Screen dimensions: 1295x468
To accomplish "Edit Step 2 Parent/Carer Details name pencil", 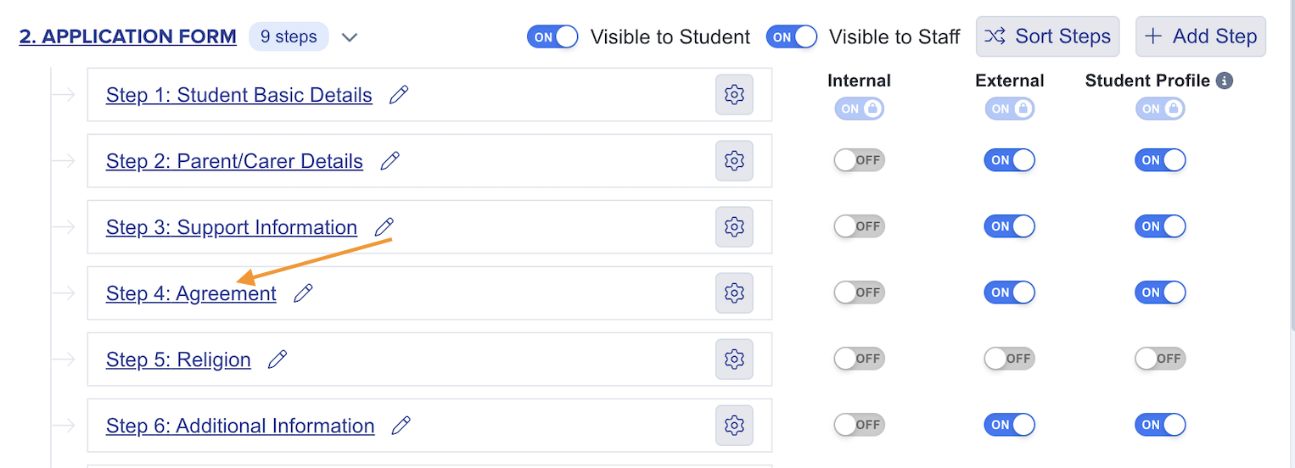I will [x=390, y=161].
